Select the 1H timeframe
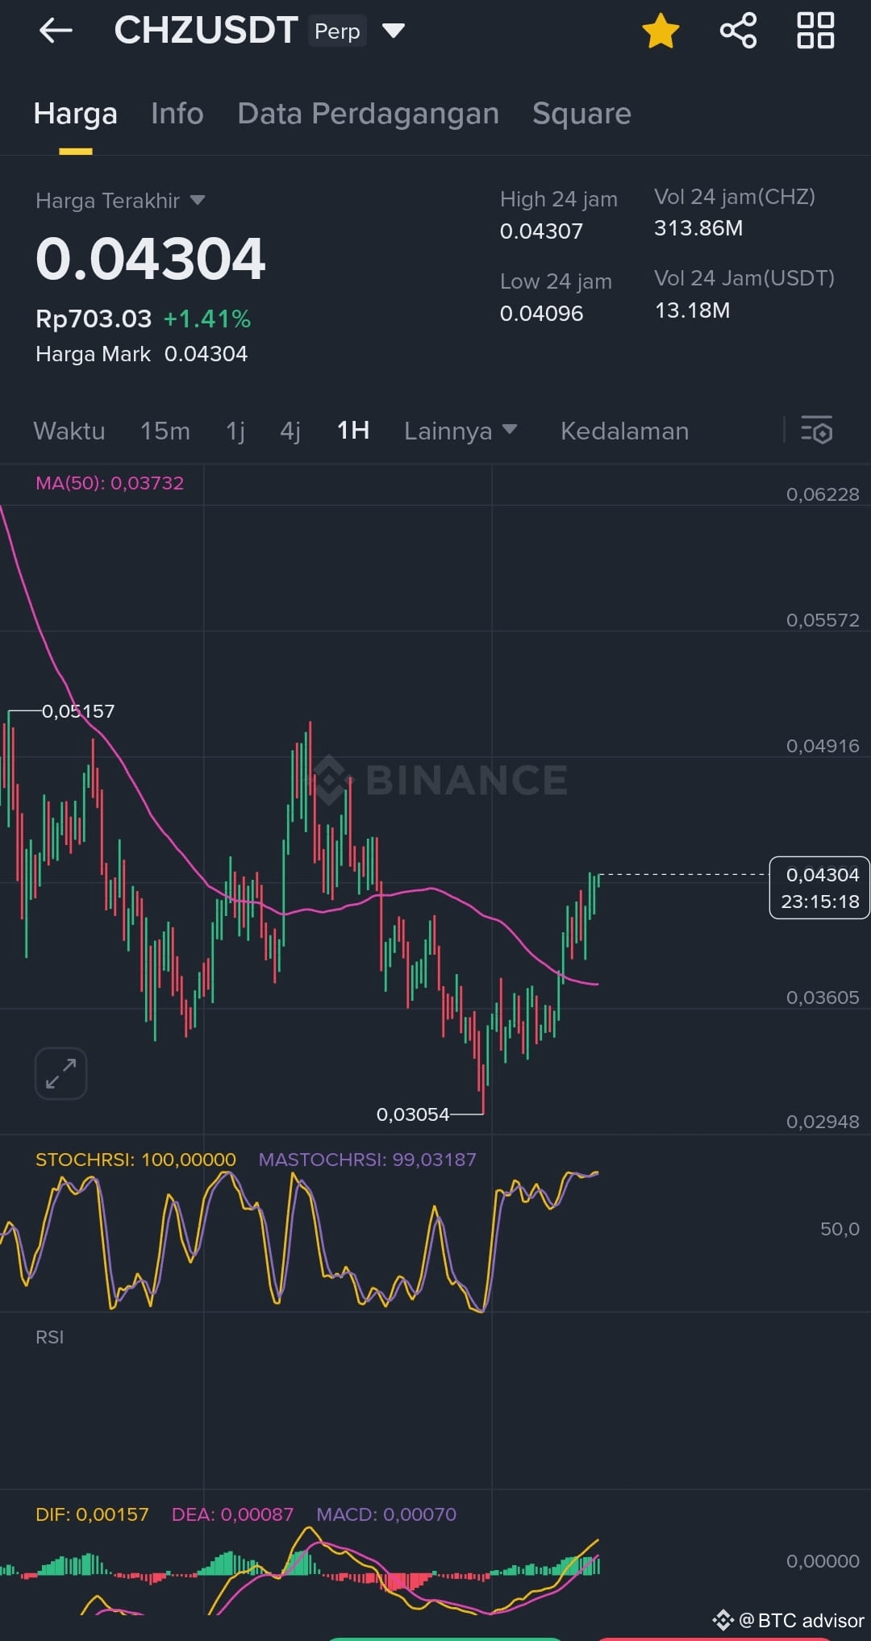 coord(353,431)
